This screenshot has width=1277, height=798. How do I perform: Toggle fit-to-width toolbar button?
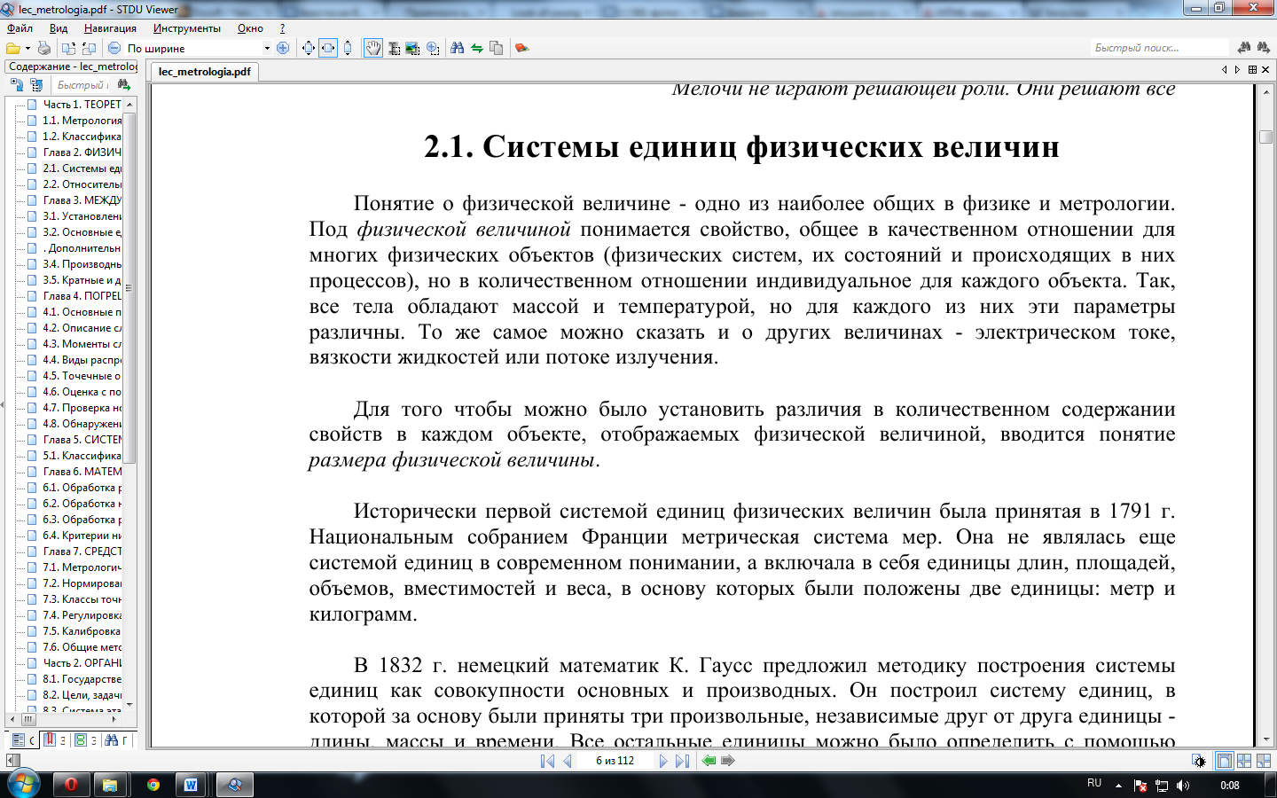tap(328, 48)
